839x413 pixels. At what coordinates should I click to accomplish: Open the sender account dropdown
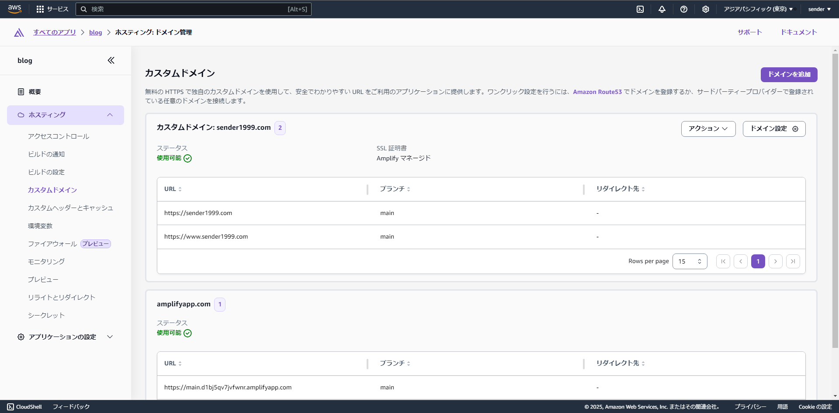pos(819,9)
